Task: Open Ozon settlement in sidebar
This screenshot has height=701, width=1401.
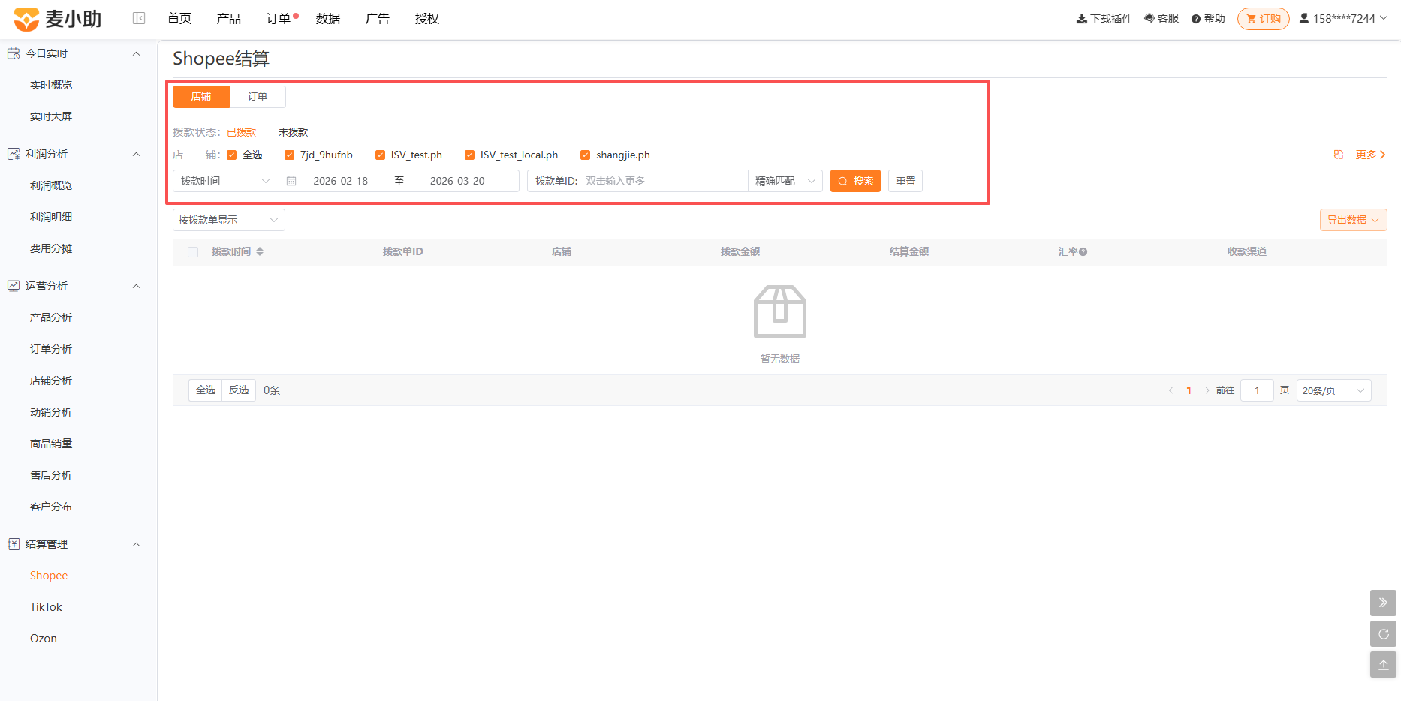Action: pyautogui.click(x=44, y=639)
